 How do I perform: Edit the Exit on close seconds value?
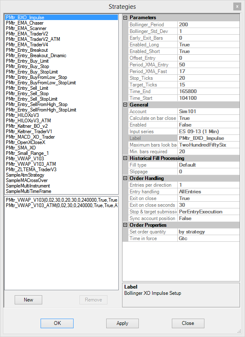tap(209, 205)
